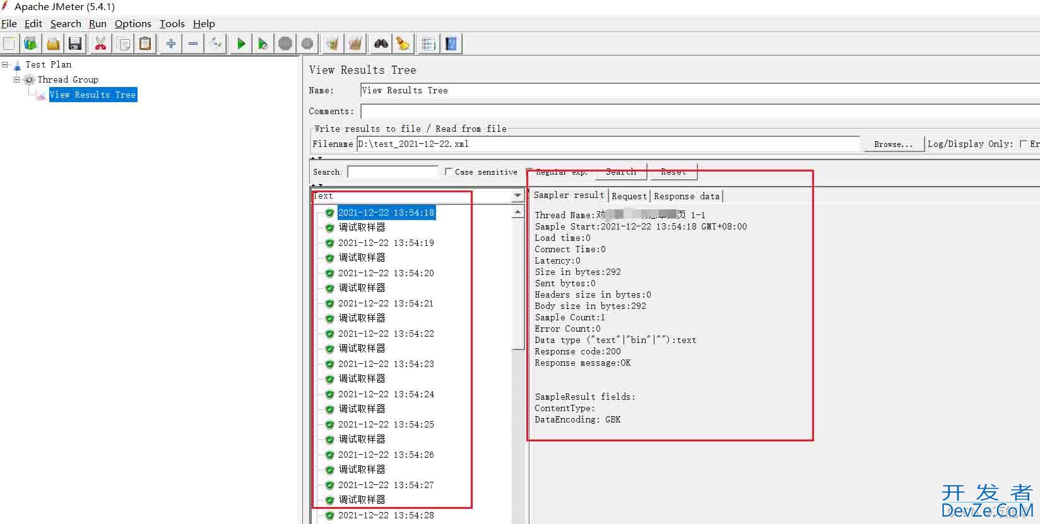Save the test plan with the floppy icon
Viewport: 1040px width, 524px height.
75,44
